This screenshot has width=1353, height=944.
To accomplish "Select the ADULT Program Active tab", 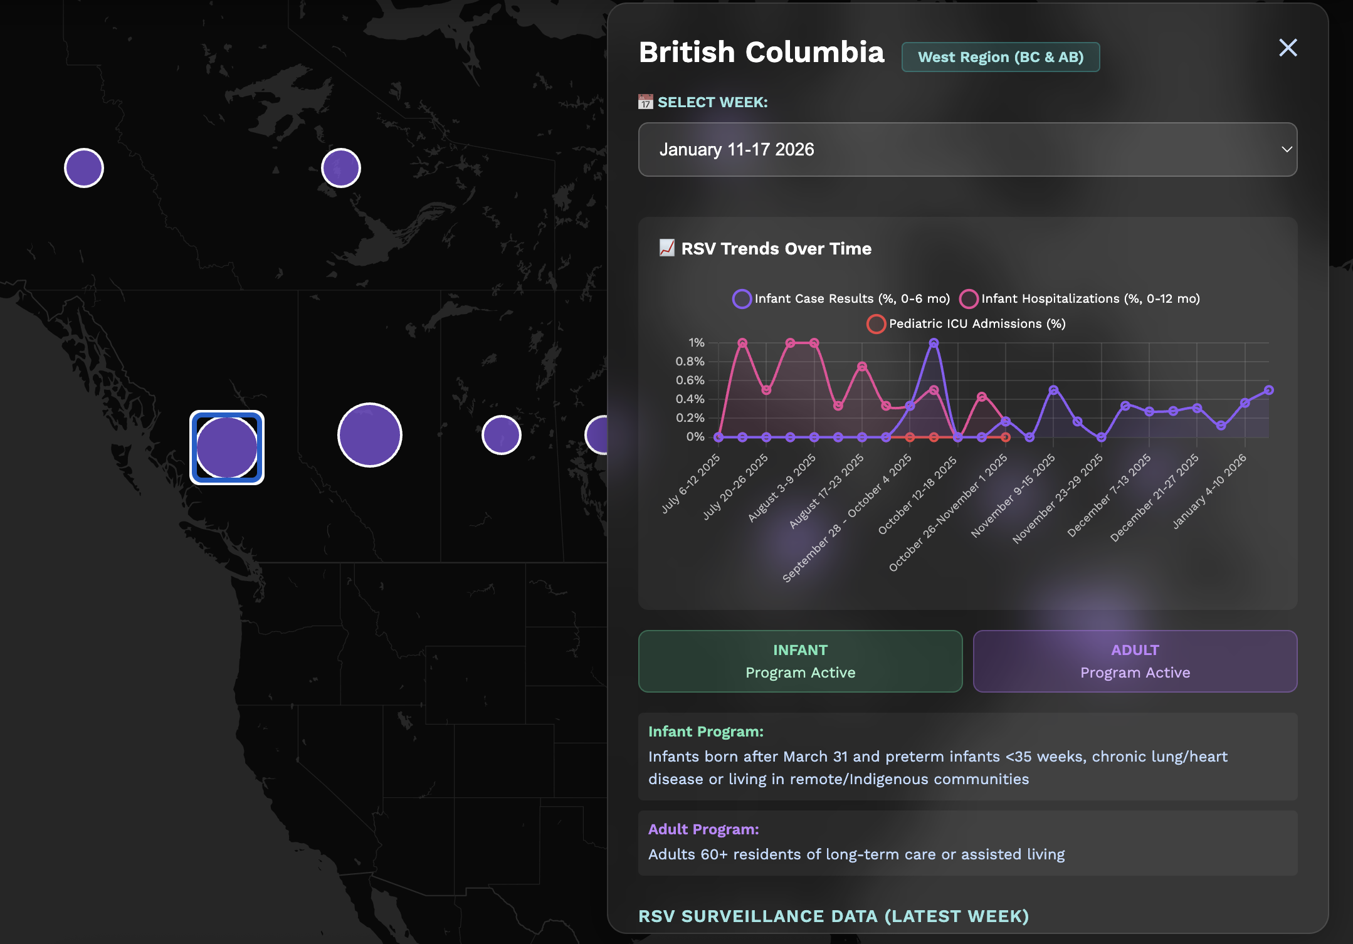I will point(1135,661).
